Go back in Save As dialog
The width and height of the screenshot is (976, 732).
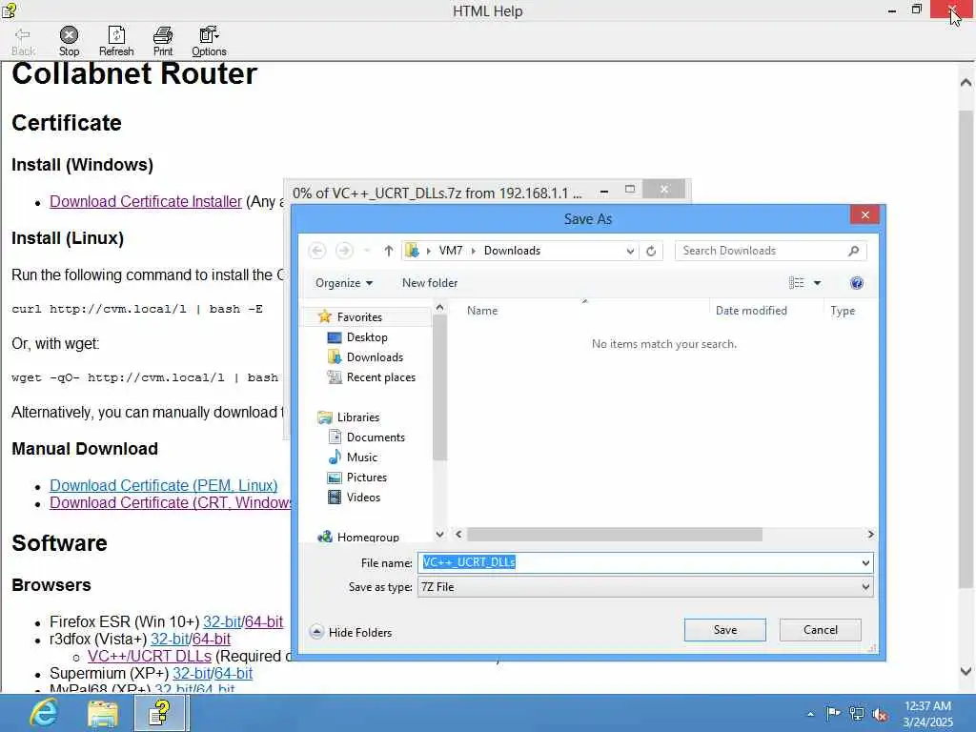click(x=316, y=251)
